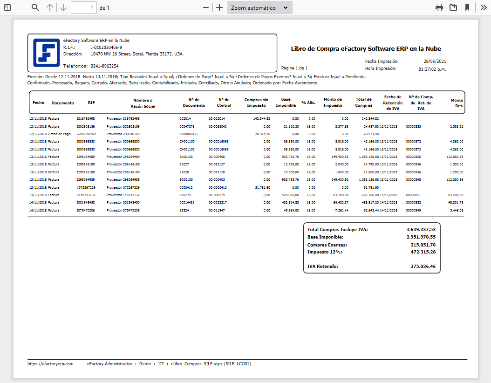The width and height of the screenshot is (491, 383).
Task: Expand the tools menu double chevron
Action: (x=484, y=7)
